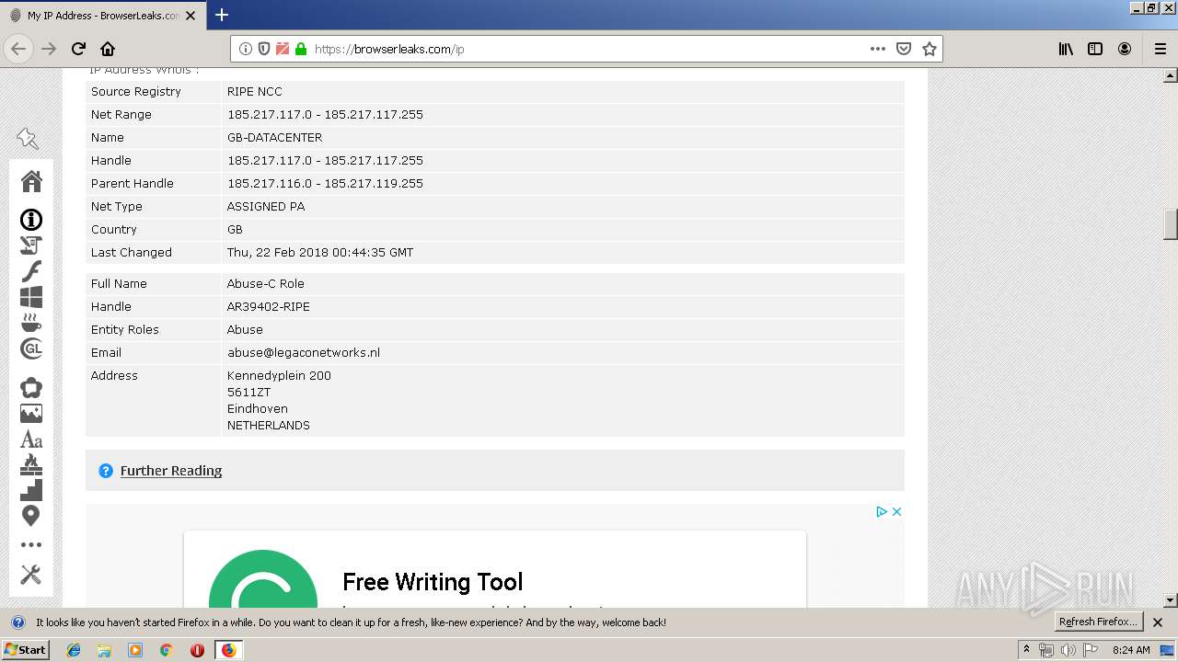
Task: Open the Java coffee cup icon in sidebar
Action: tap(31, 323)
